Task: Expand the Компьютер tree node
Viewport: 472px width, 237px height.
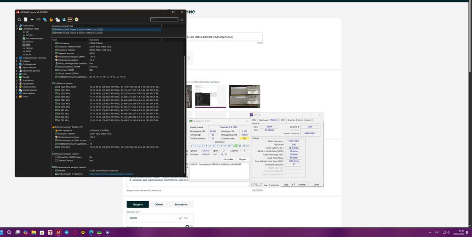Action: pos(17,25)
